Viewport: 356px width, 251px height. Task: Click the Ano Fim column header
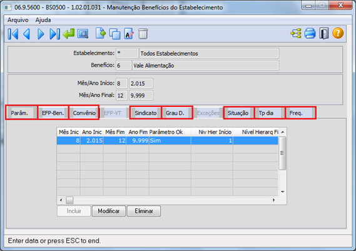point(138,132)
